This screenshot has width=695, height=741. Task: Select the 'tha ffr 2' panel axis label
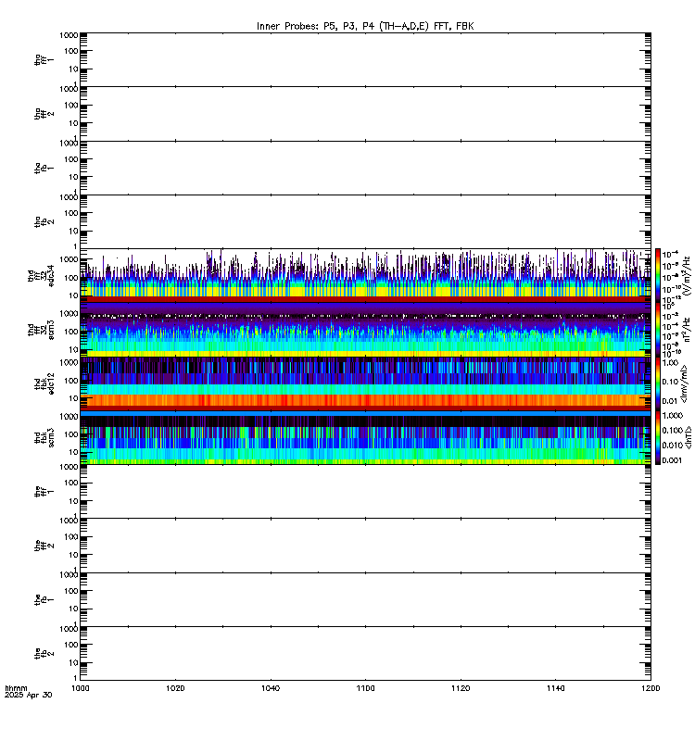(44, 114)
